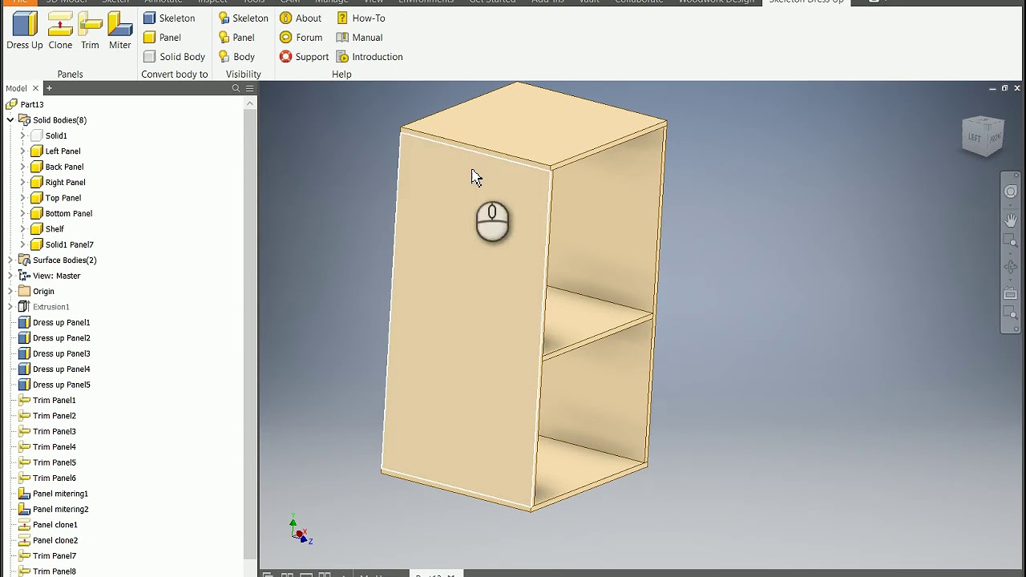Click the ViewCube in the viewport

pos(984,136)
